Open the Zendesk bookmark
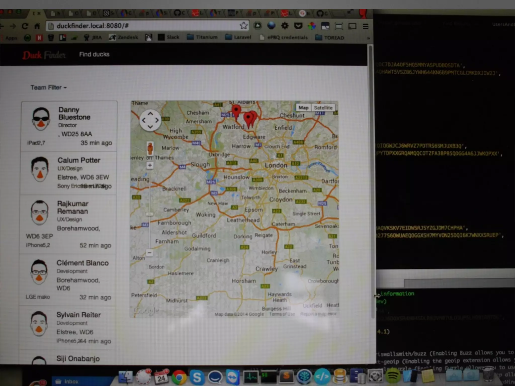515x386 pixels. pyautogui.click(x=123, y=37)
